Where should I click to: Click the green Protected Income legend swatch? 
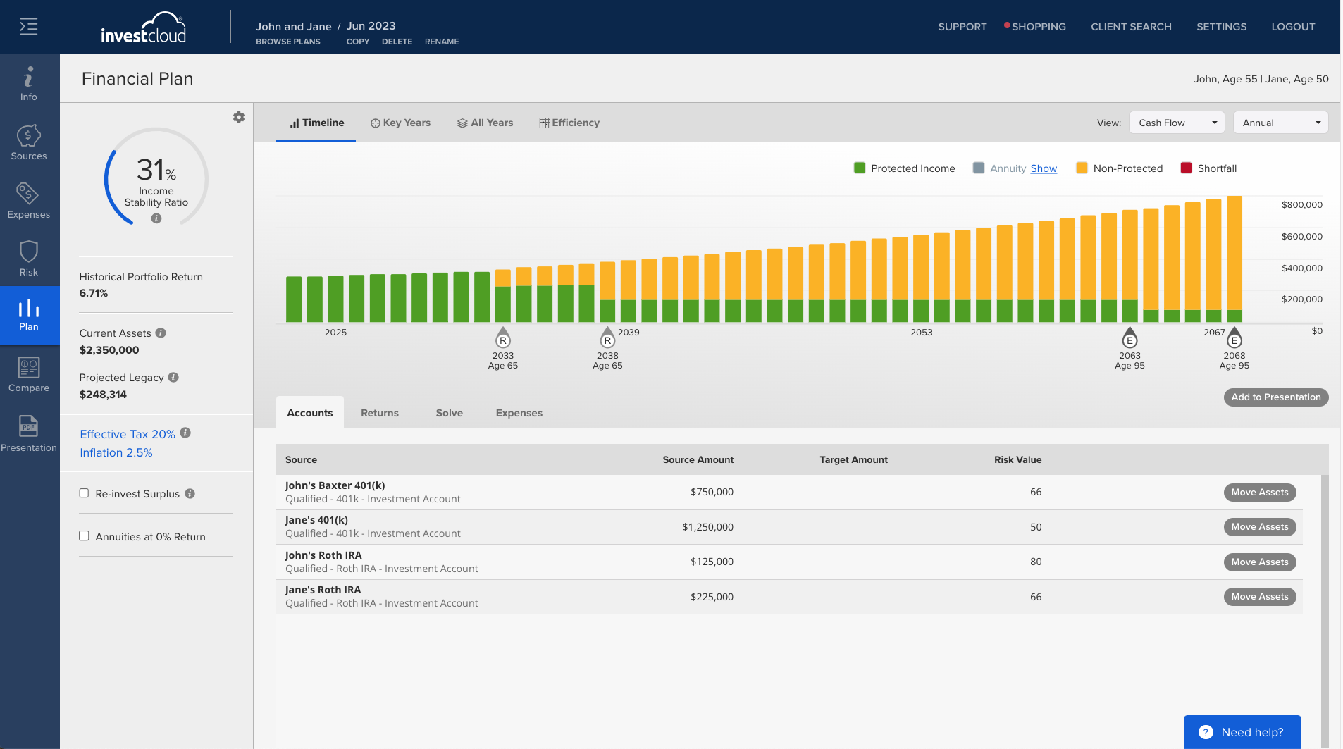tap(860, 168)
